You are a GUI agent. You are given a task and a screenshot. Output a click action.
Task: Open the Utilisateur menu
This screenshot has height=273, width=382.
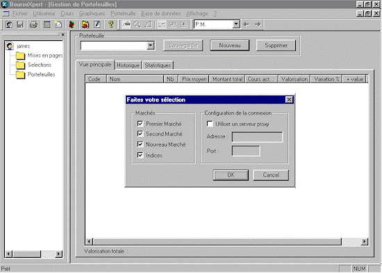tap(44, 13)
